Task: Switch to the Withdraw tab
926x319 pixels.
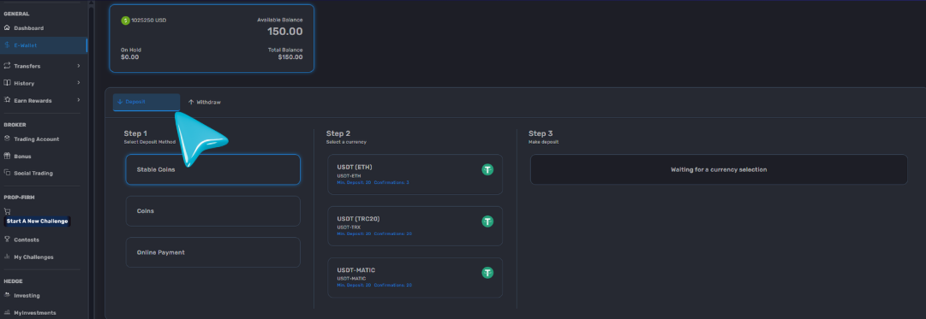Action: 205,102
